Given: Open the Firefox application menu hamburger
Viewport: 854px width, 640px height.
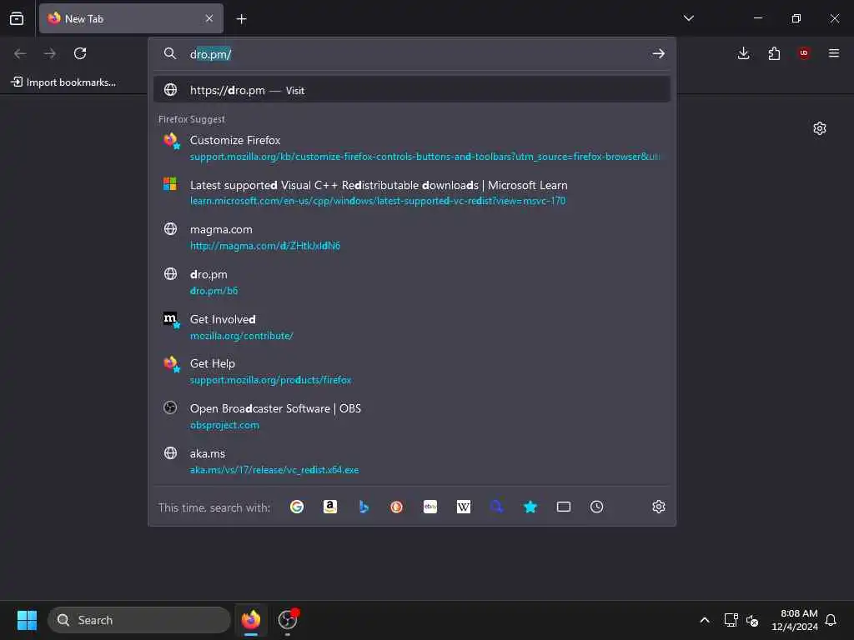Looking at the screenshot, I should (x=834, y=53).
